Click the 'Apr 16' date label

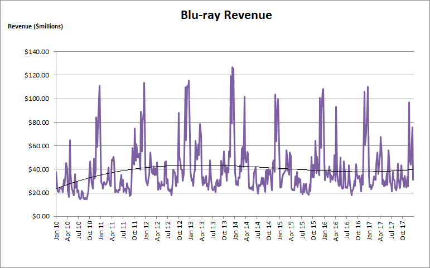pos(336,231)
